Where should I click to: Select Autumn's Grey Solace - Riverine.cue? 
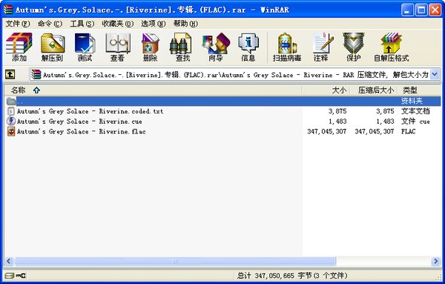click(79, 122)
